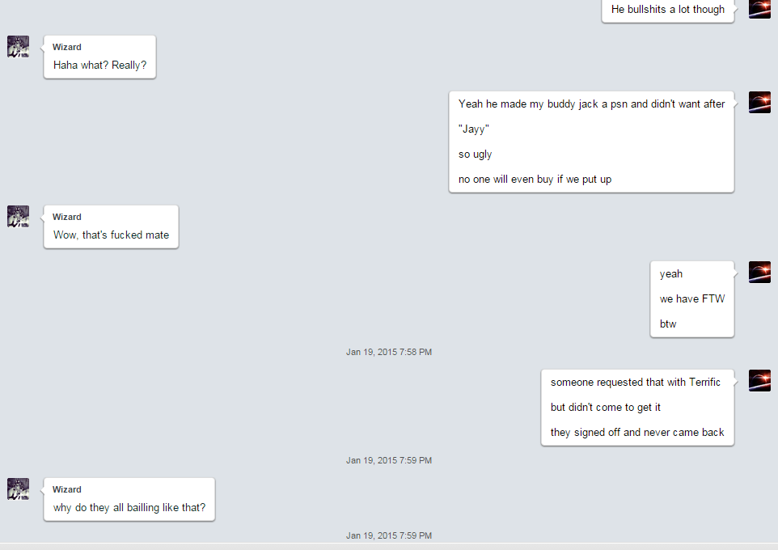The height and width of the screenshot is (550, 778).
Task: Open sender avatar next to "we have FTW" message
Action: 759,272
